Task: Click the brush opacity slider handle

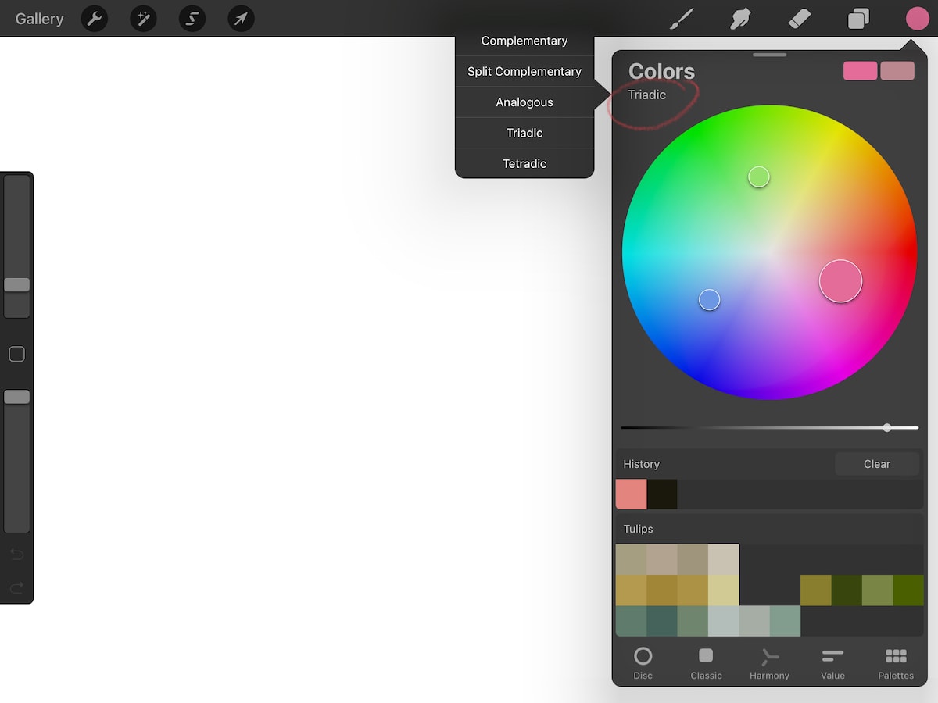Action: point(16,397)
